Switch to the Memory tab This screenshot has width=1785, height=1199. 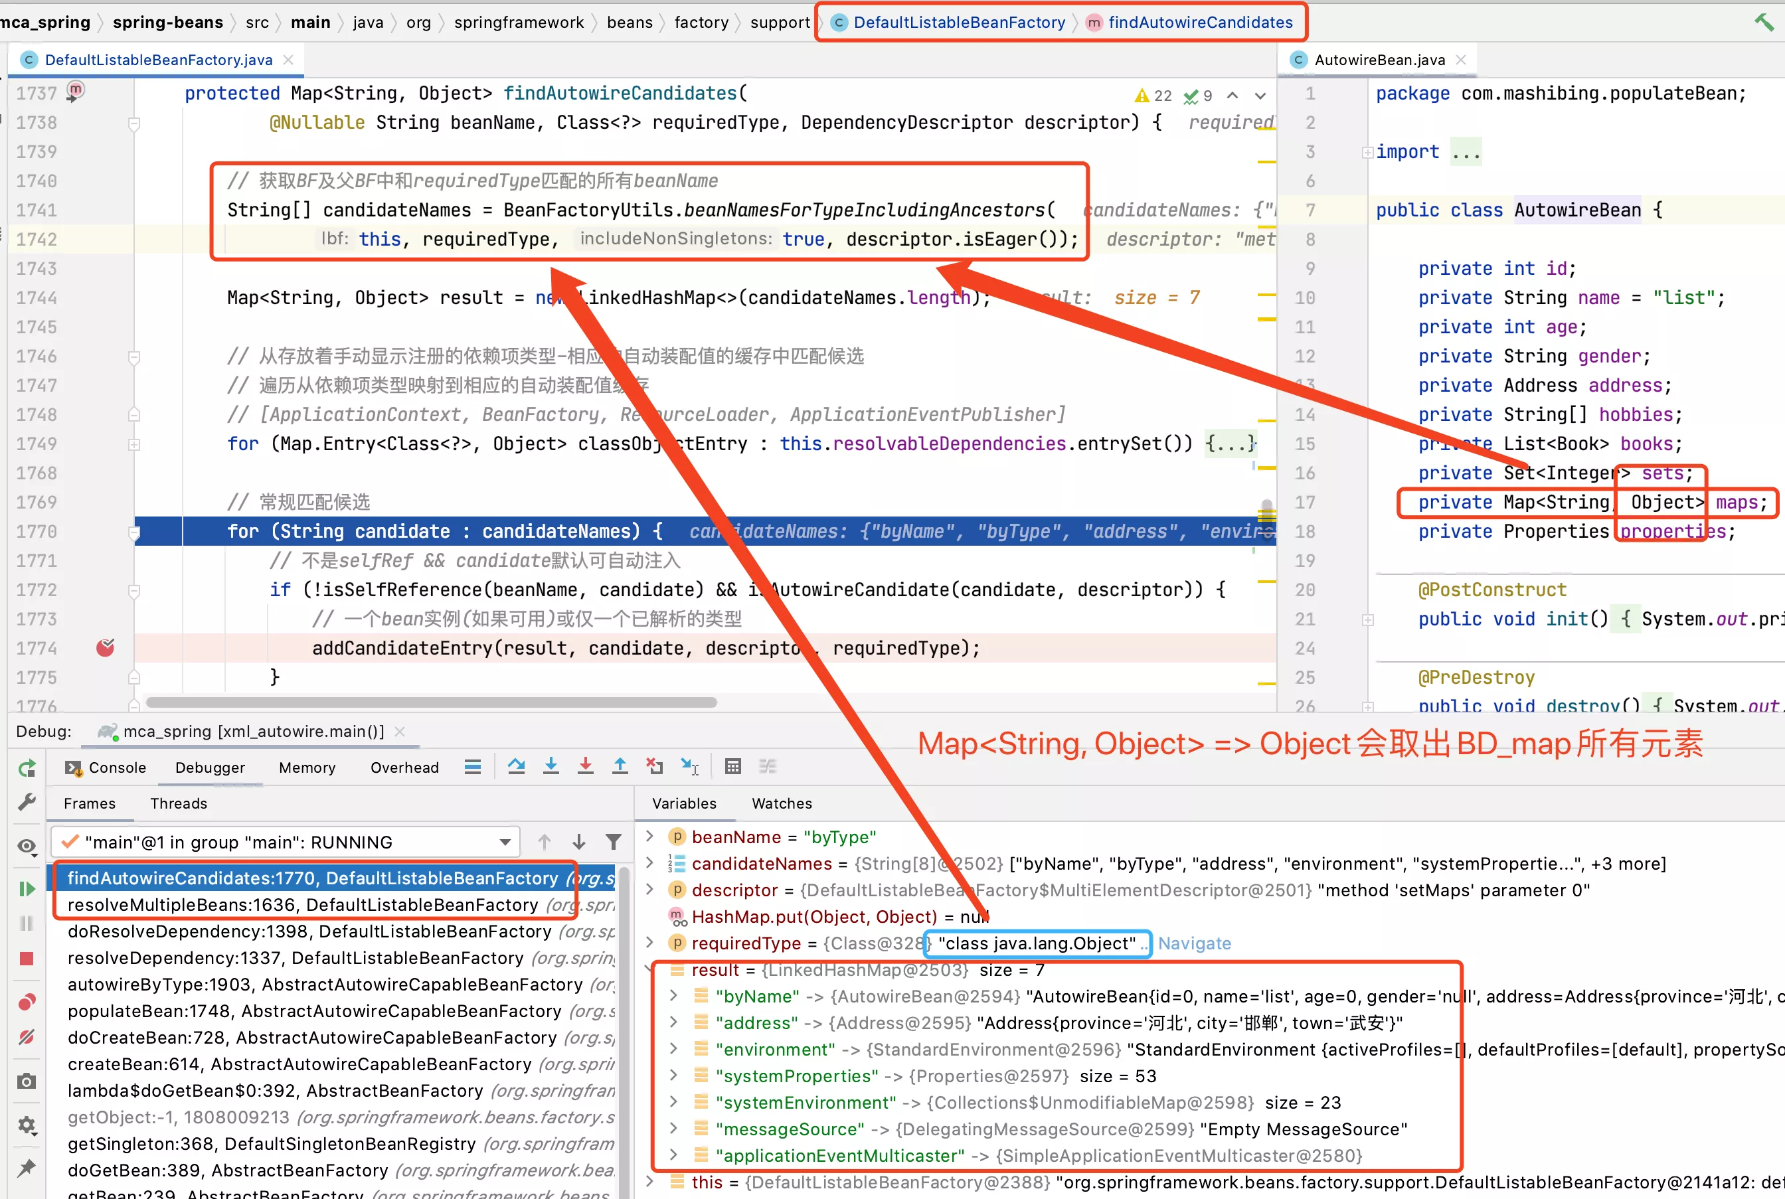click(307, 767)
